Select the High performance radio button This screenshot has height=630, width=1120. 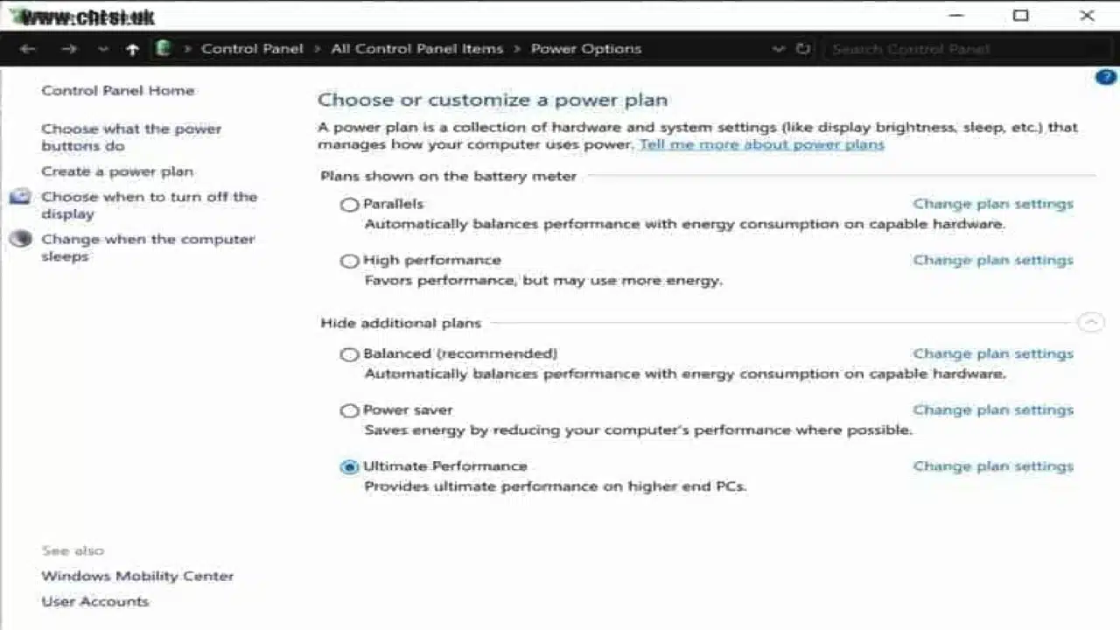(350, 261)
